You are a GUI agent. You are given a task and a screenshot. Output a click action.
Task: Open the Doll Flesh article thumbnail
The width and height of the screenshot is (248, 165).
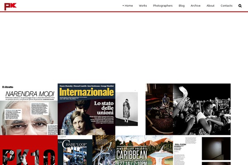[187, 151]
